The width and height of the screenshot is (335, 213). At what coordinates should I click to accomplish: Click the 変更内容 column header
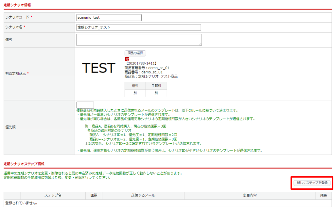pyautogui.click(x=249, y=196)
